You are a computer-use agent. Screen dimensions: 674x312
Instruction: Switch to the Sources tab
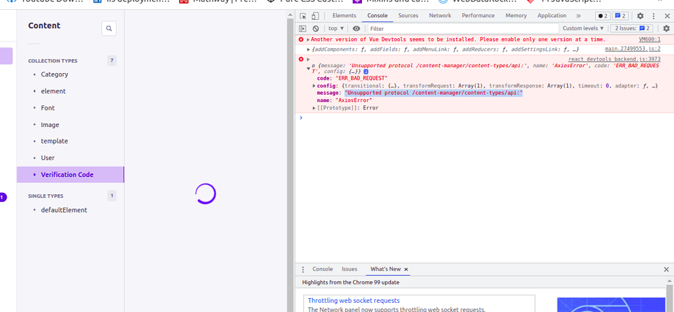(408, 16)
